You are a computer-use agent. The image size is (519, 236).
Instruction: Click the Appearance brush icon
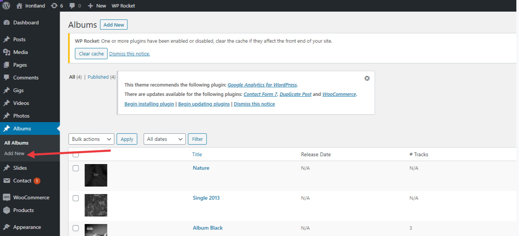click(x=6, y=227)
